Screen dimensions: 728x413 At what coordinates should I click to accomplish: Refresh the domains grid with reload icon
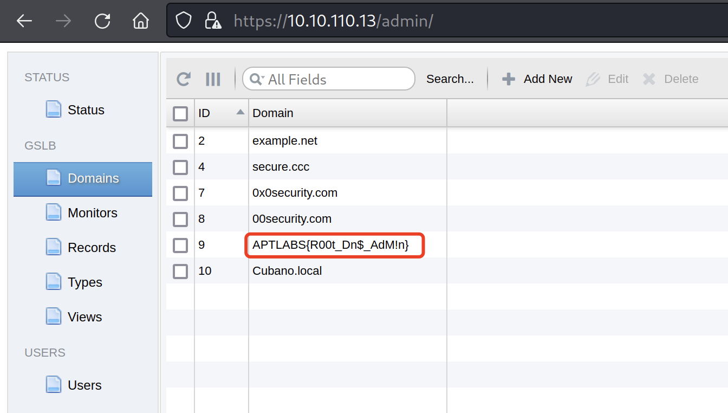tap(184, 79)
